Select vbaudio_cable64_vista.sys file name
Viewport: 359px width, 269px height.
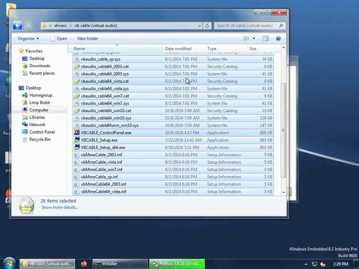click(104, 89)
